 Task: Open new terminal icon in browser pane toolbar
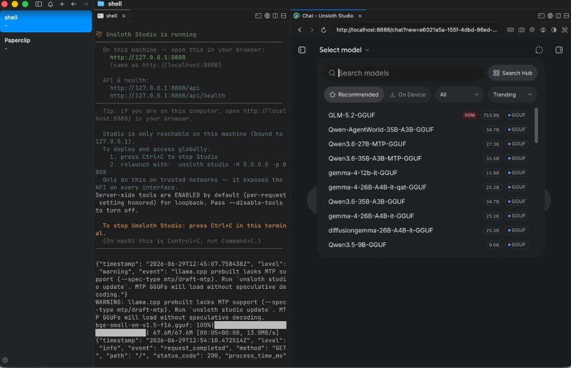(x=541, y=16)
